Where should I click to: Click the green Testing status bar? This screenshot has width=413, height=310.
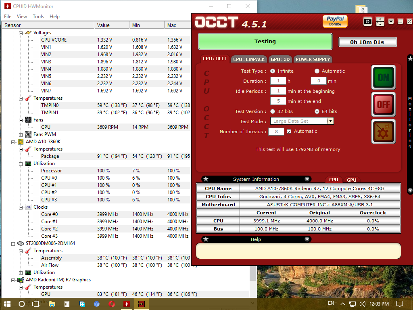coord(265,42)
